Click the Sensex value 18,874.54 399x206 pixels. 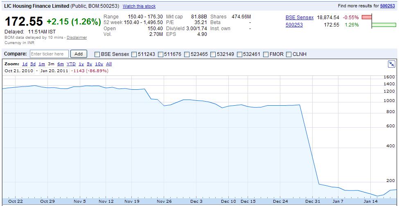pos(328,18)
